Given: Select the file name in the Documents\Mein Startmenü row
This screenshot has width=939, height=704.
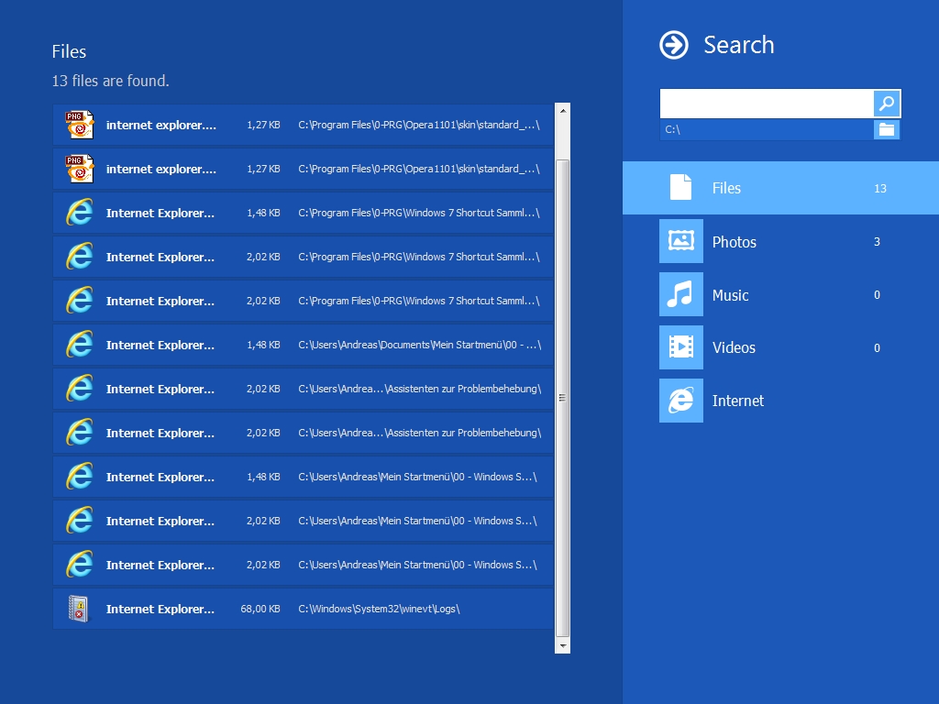Looking at the screenshot, I should tap(160, 345).
